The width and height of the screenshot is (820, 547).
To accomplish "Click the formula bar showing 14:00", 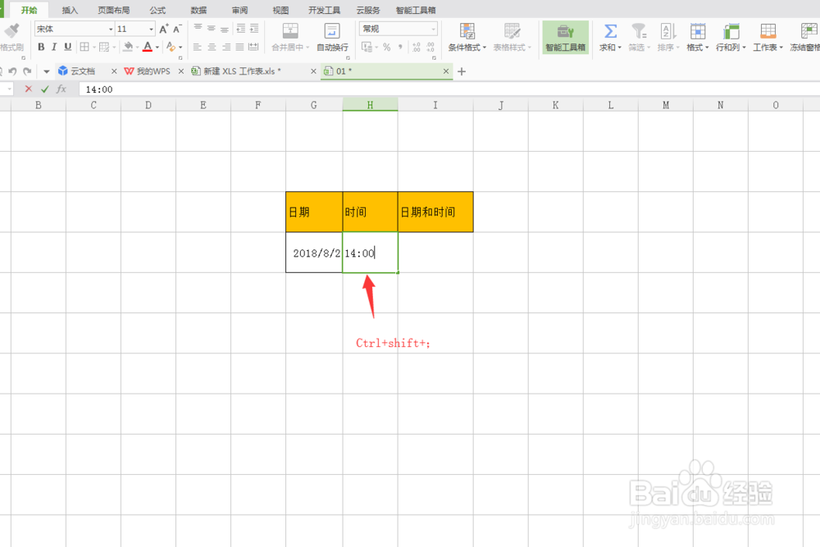I will [x=449, y=89].
